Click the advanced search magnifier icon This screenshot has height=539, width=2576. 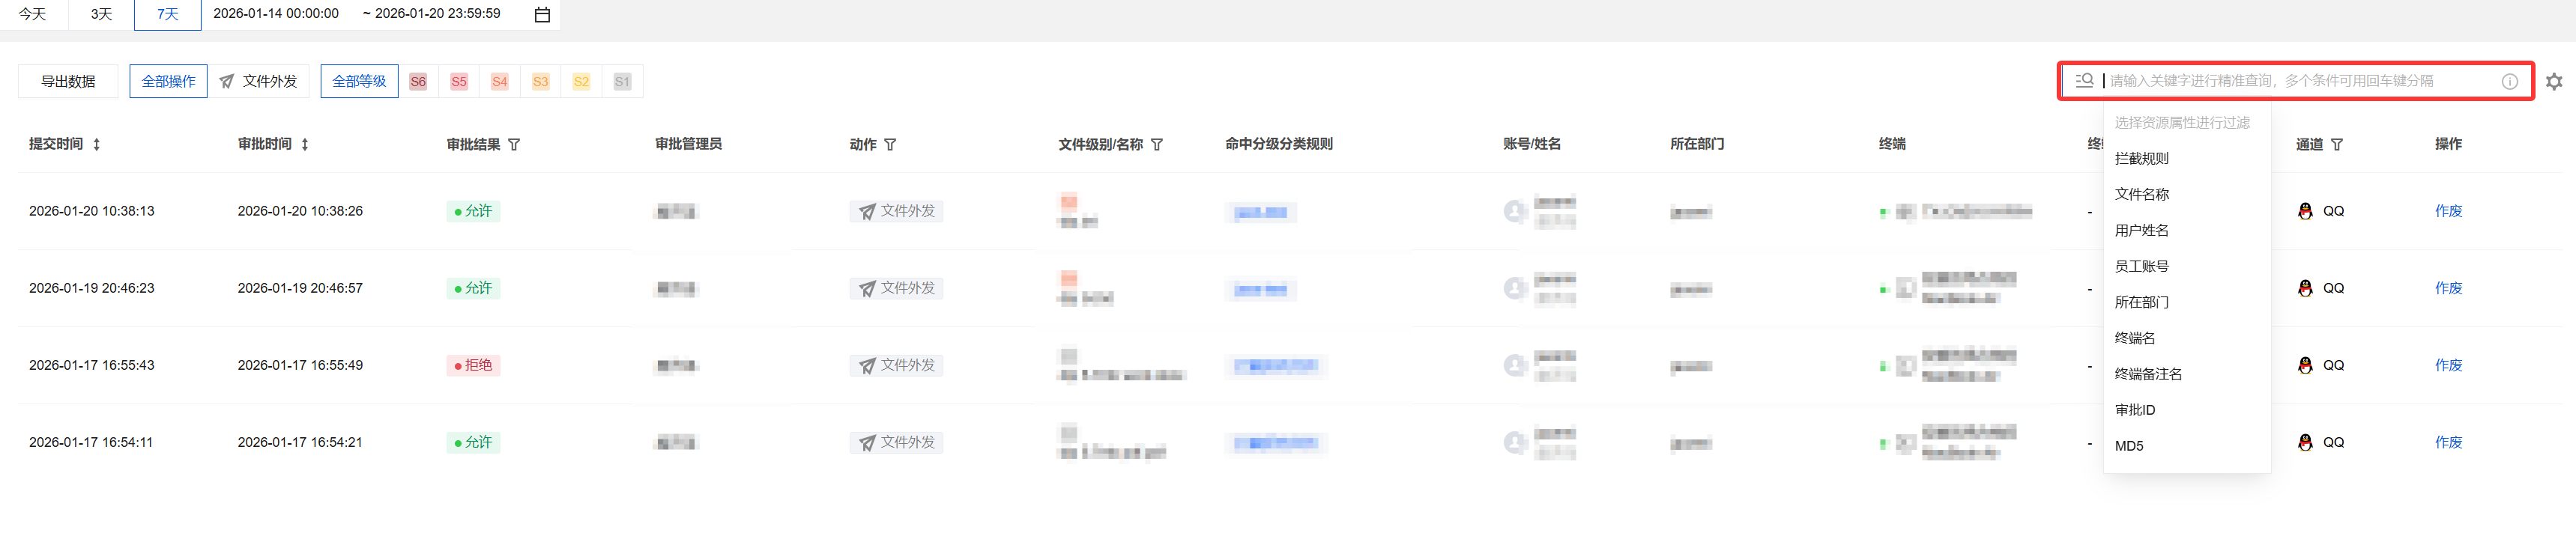(2084, 81)
